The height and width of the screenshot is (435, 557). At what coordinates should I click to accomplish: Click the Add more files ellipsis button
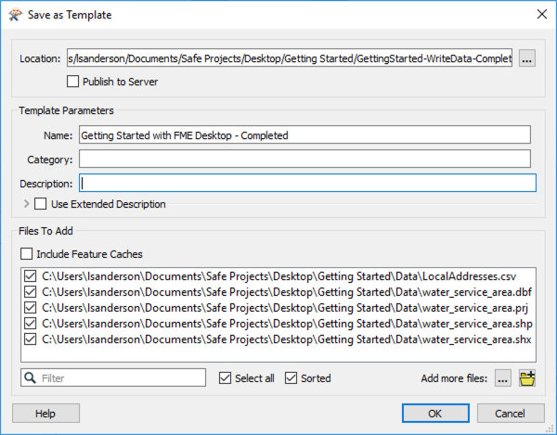click(x=502, y=378)
